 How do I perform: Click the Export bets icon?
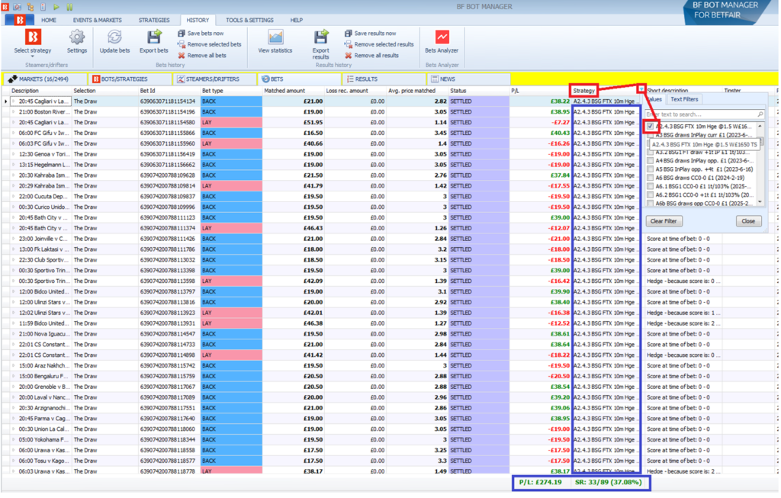click(154, 38)
